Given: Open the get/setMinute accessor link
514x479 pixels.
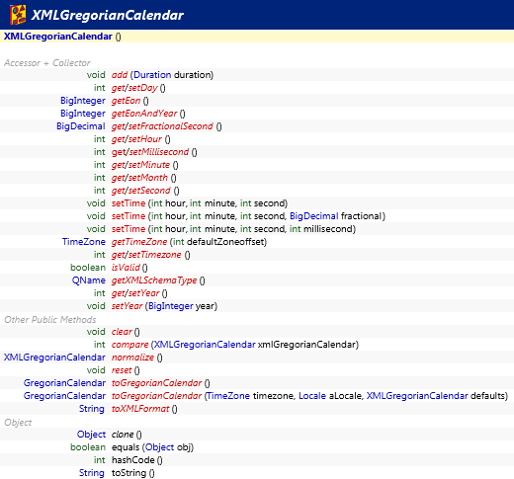Looking at the screenshot, I should coord(140,165).
